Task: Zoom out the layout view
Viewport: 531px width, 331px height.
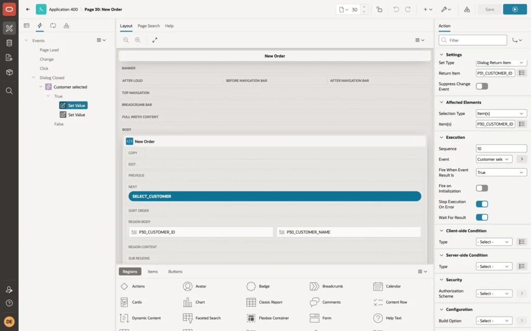Action: (x=126, y=40)
